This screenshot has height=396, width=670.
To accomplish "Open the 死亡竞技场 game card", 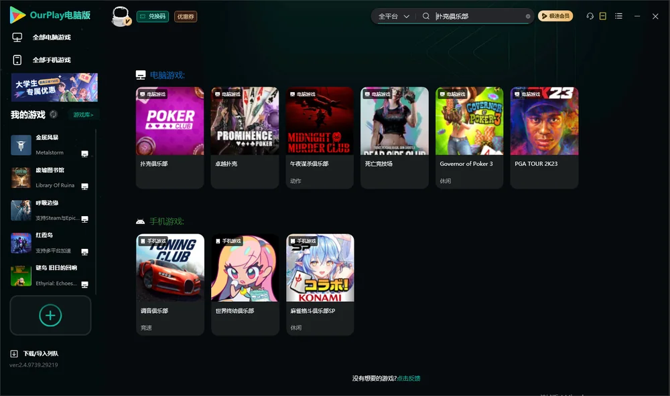I will pyautogui.click(x=395, y=137).
